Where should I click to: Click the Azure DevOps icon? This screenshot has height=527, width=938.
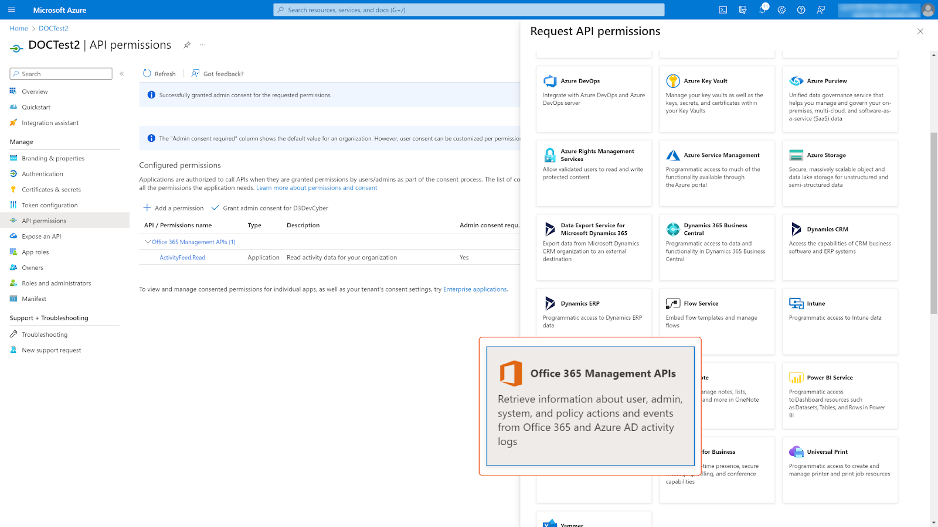point(550,81)
